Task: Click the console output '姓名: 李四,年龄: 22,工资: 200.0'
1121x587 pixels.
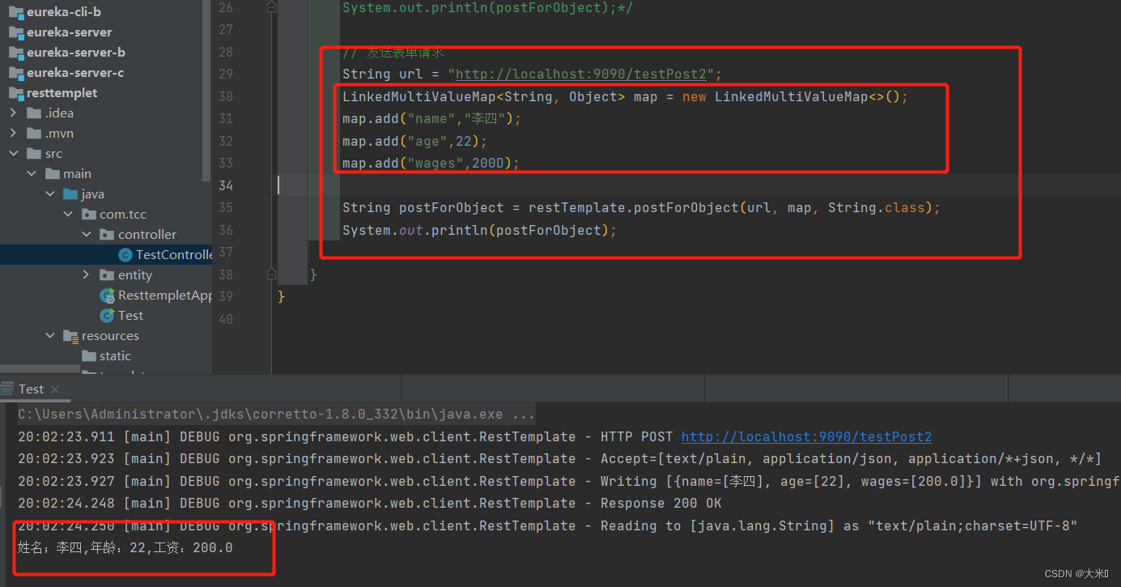Action: tap(125, 547)
